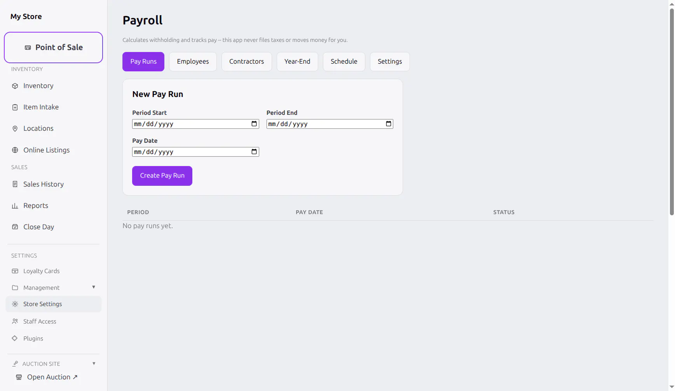Viewport: 675px width, 391px height.
Task: Go to Item Intake page
Action: pyautogui.click(x=53, y=107)
